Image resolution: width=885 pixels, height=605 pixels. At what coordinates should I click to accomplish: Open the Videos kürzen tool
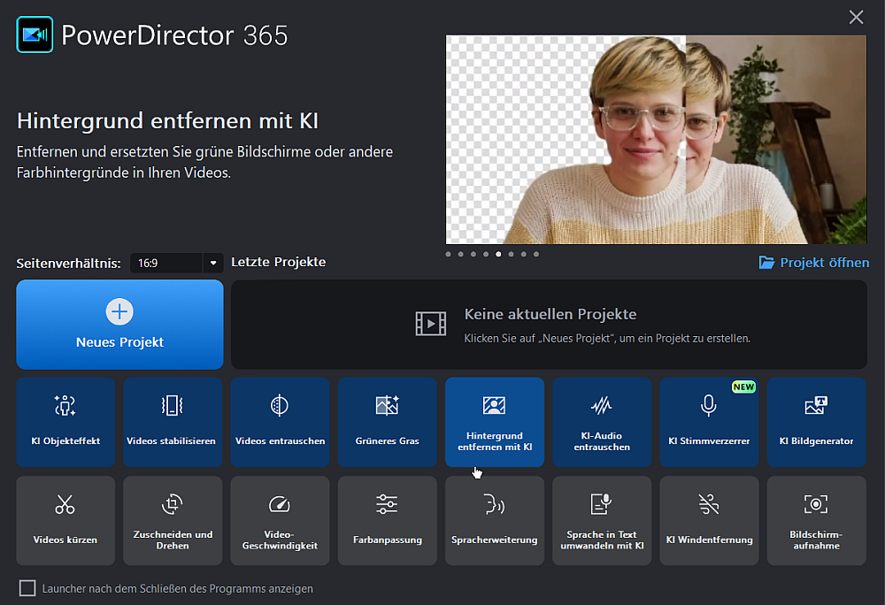pos(65,520)
